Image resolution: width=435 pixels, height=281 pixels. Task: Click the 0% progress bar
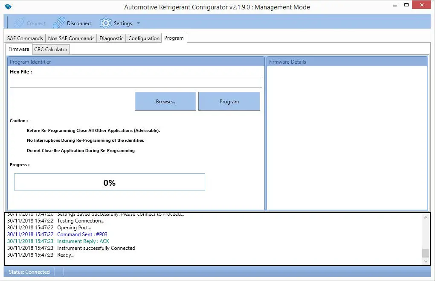110,182
